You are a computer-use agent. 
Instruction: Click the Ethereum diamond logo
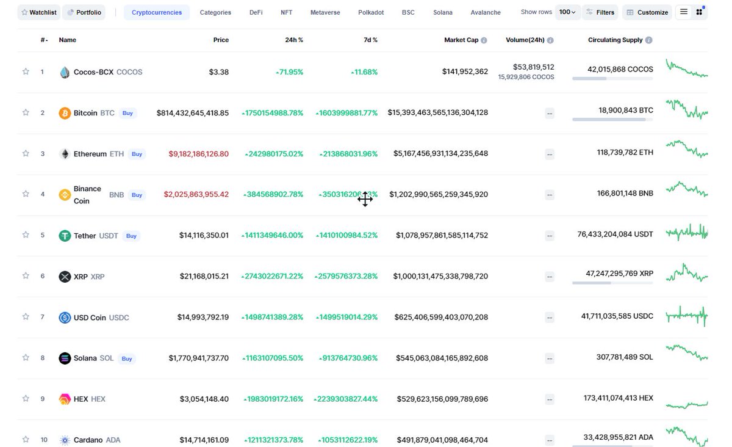pos(65,154)
